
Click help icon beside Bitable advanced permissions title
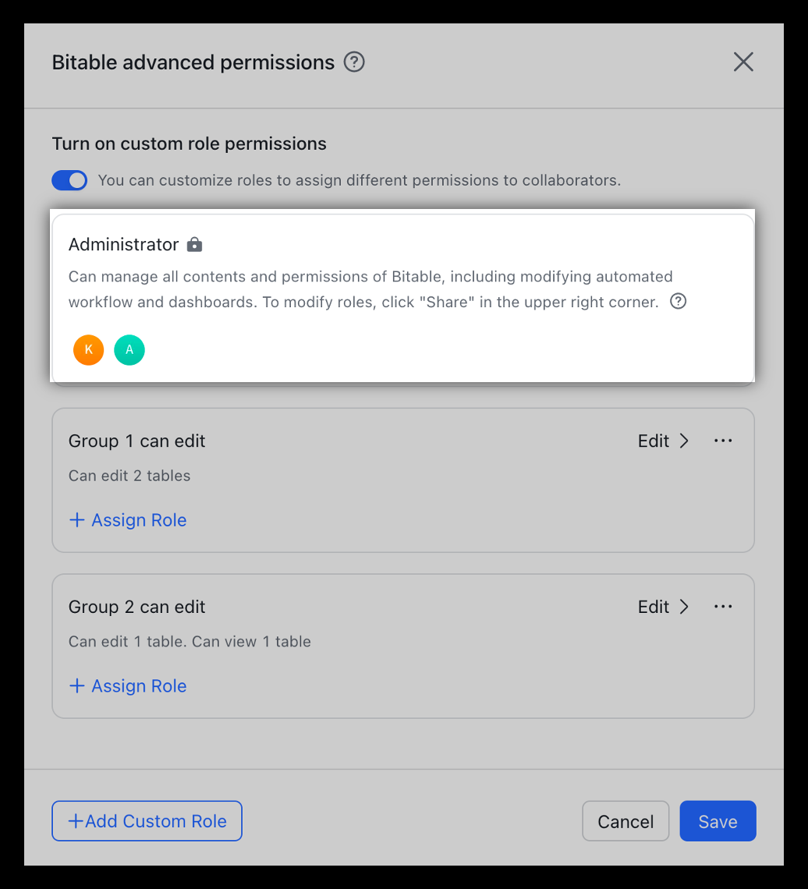click(x=355, y=62)
